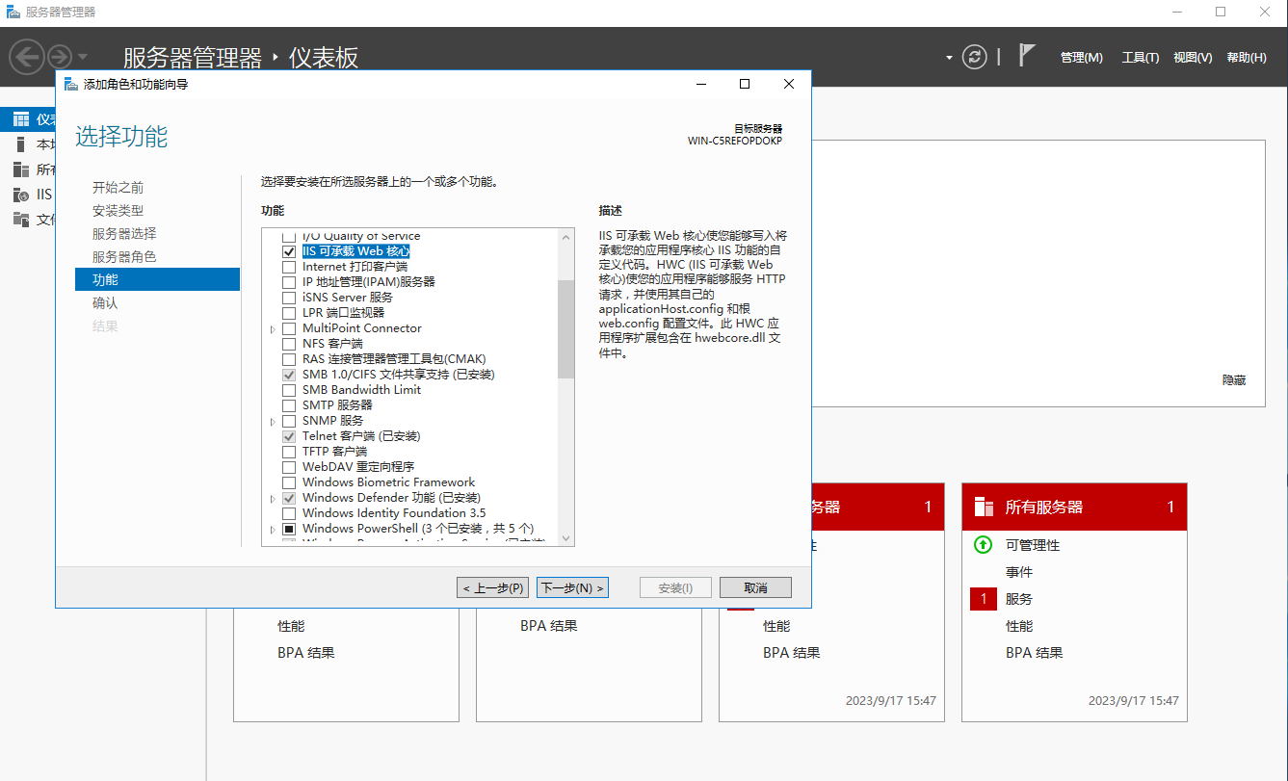Viewport: 1288px width, 781px height.
Task: Tick the Windows Biometric Framework checkbox
Action: [288, 482]
